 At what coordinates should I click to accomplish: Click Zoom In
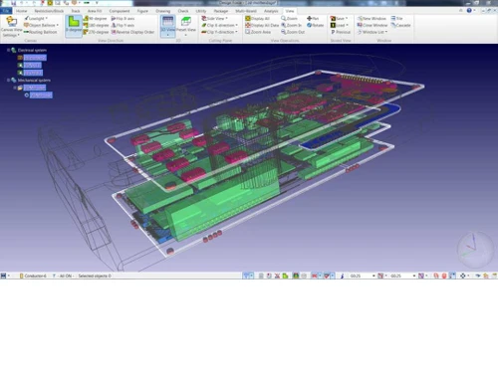292,25
